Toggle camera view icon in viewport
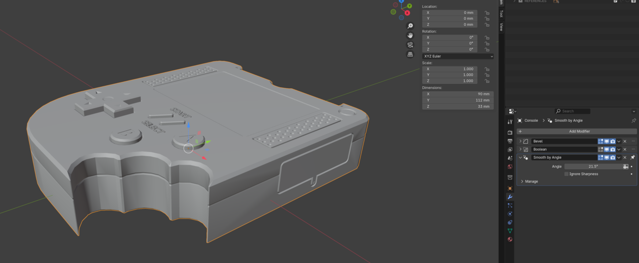This screenshot has width=639, height=263. tap(410, 45)
